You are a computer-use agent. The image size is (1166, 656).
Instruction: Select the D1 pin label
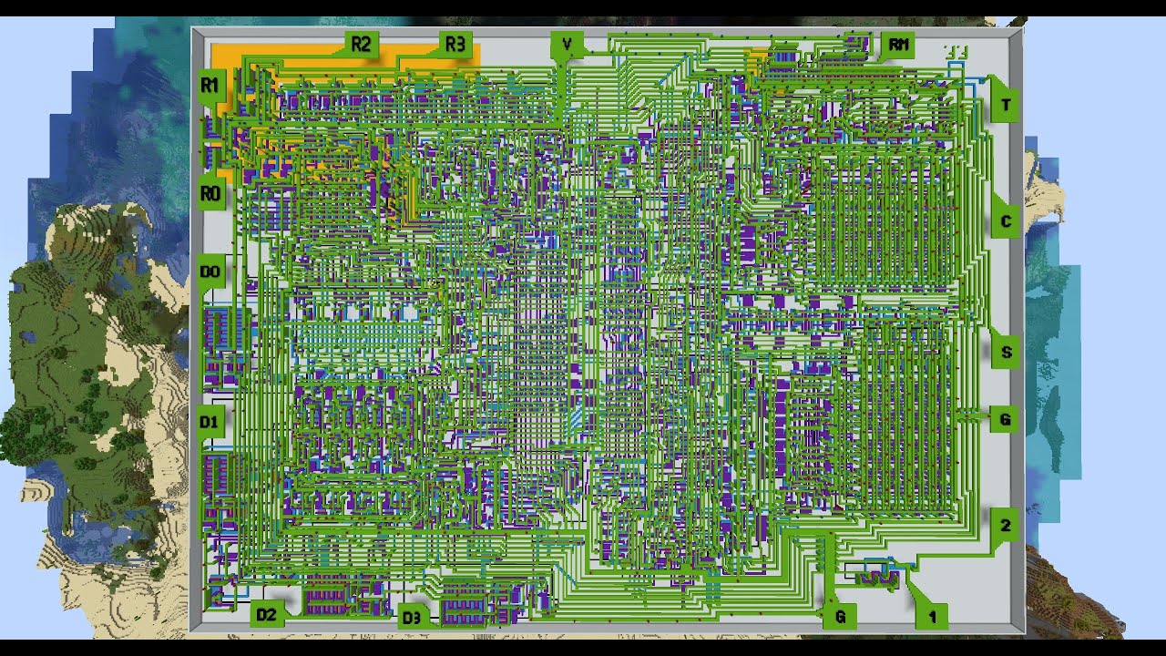pyautogui.click(x=210, y=422)
